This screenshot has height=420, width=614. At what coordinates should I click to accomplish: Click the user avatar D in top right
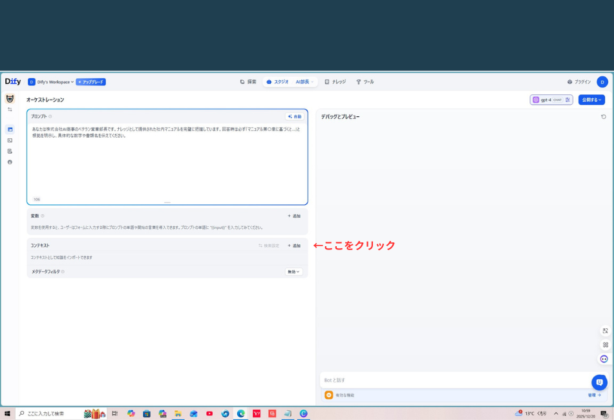[602, 82]
